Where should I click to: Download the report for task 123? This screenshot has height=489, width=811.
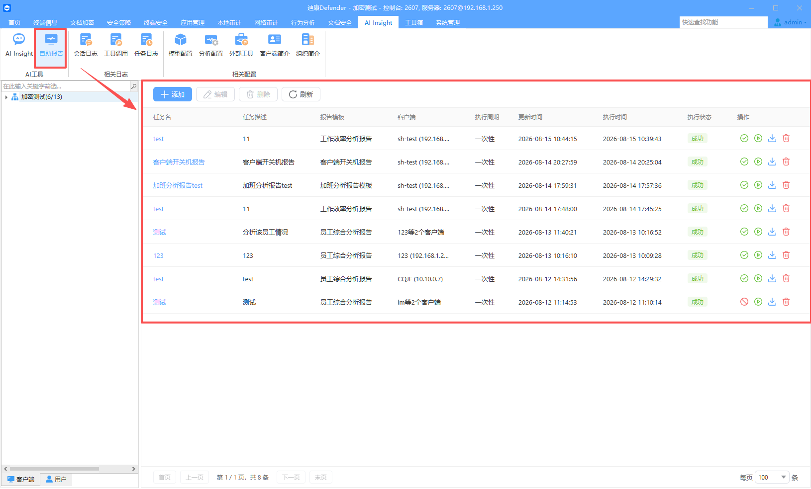(x=772, y=255)
